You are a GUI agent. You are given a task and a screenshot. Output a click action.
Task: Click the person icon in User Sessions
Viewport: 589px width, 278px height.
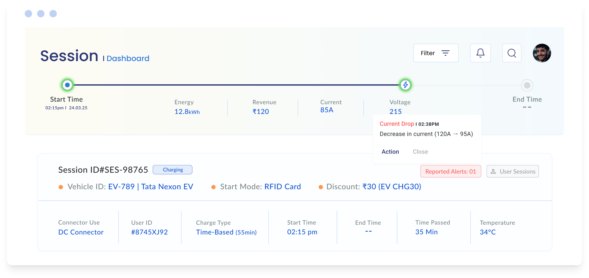point(493,171)
